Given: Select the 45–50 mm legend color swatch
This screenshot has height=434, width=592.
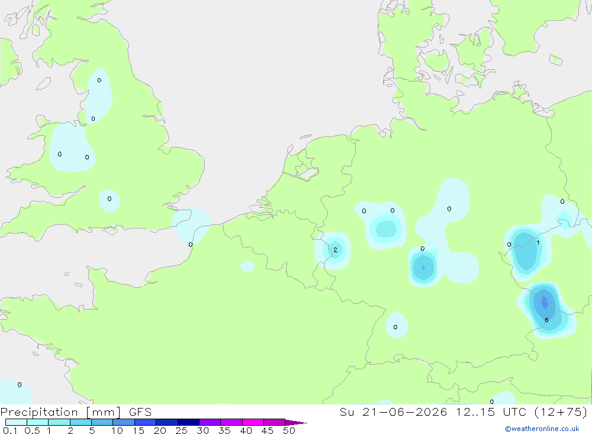Looking at the screenshot, I should pos(275,422).
